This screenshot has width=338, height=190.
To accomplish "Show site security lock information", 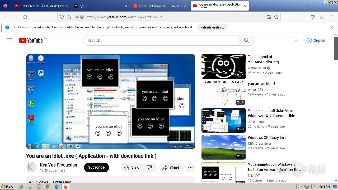I will click(69, 17).
